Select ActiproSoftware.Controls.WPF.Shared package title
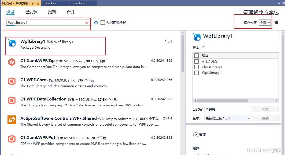Image resolution: width=285 pixels, height=155 pixels. coord(58,118)
